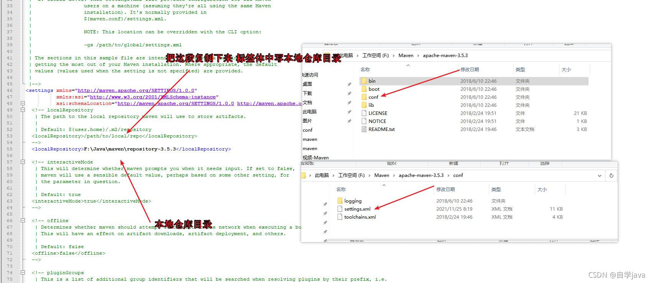Screen dimensions: 651x283
Task: Select the conf breadcrumb in lower Explorer window
Action: (x=458, y=175)
